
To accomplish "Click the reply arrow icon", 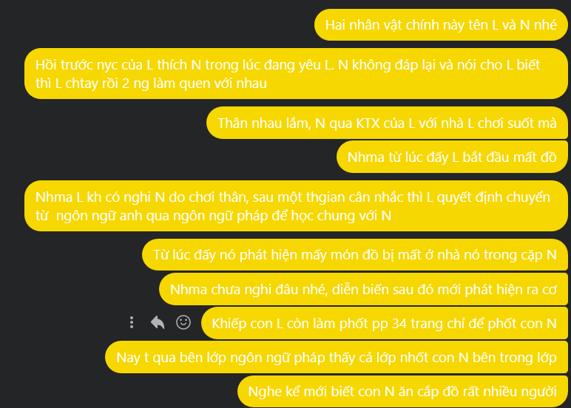I will tap(158, 322).
